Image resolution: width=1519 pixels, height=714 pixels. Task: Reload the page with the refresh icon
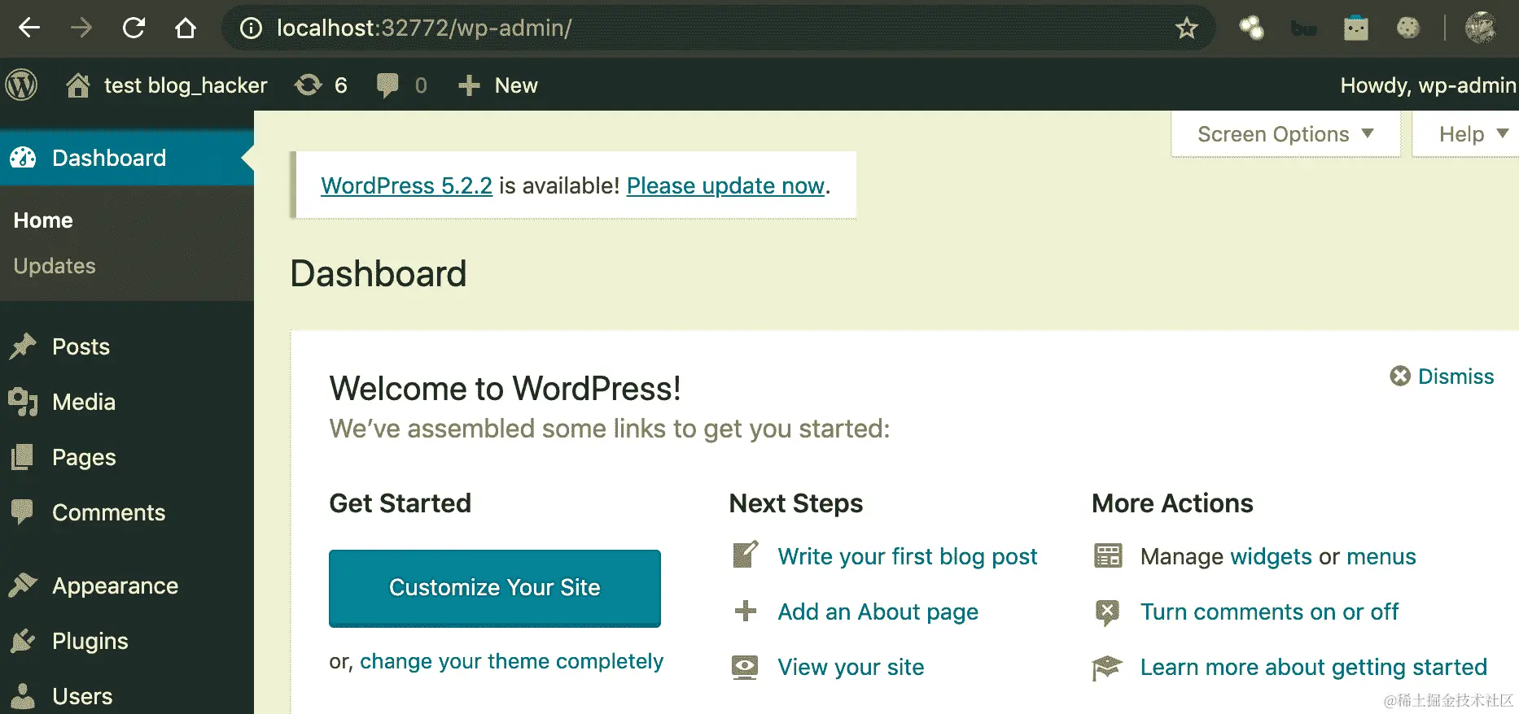tap(134, 28)
